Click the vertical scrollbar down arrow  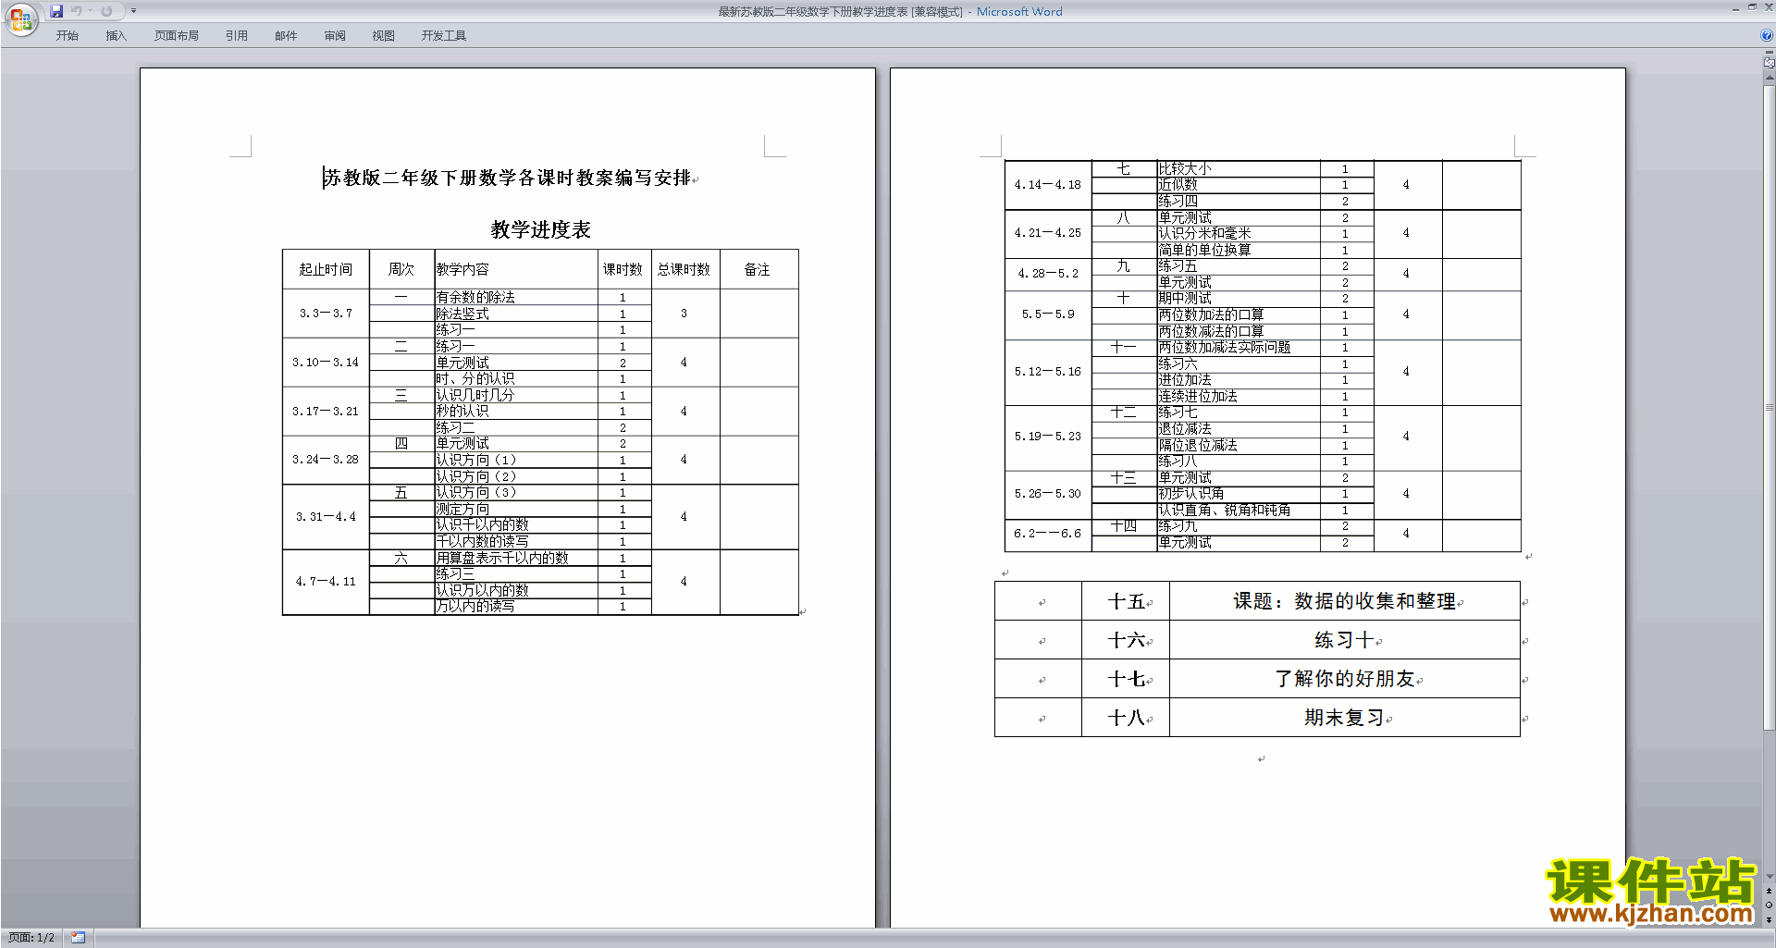[x=1770, y=877]
